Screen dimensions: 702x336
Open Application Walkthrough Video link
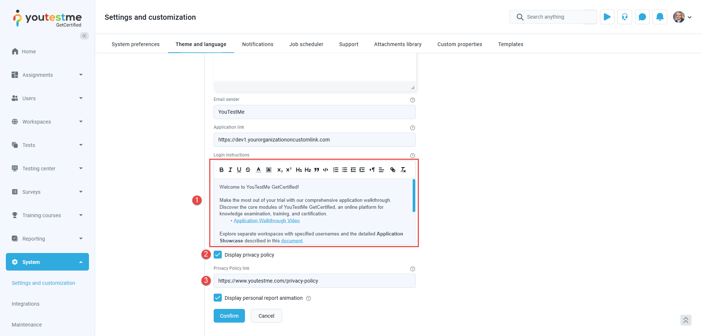tap(267, 220)
